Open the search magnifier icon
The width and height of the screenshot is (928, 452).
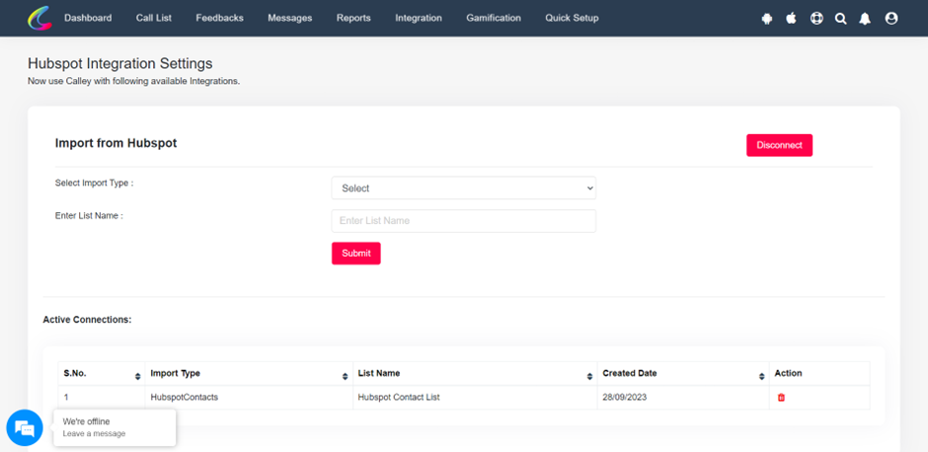coord(840,19)
